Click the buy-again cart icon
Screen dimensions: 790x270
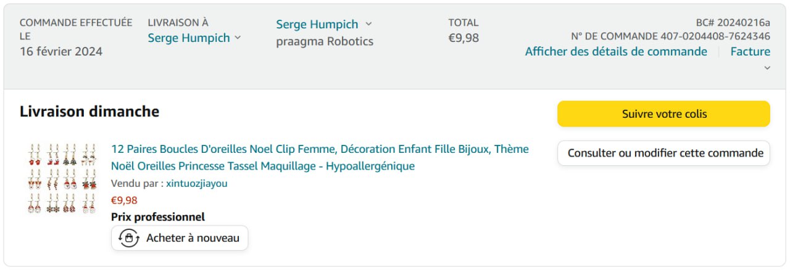point(128,238)
